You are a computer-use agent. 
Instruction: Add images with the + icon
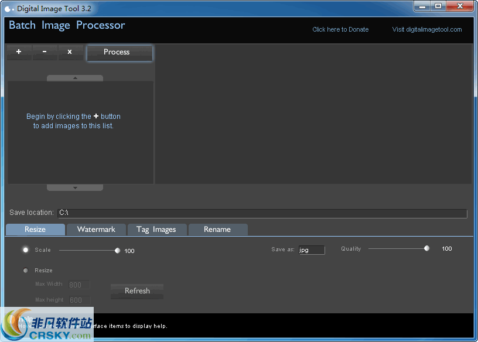19,52
